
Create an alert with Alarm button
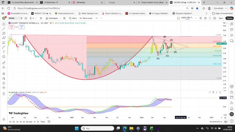(x=73, y=18)
